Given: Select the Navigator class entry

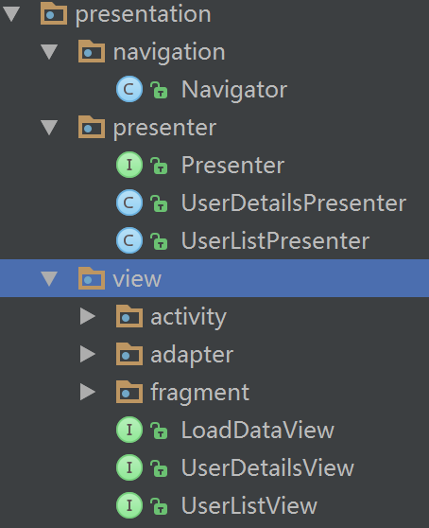Looking at the screenshot, I should 234,90.
